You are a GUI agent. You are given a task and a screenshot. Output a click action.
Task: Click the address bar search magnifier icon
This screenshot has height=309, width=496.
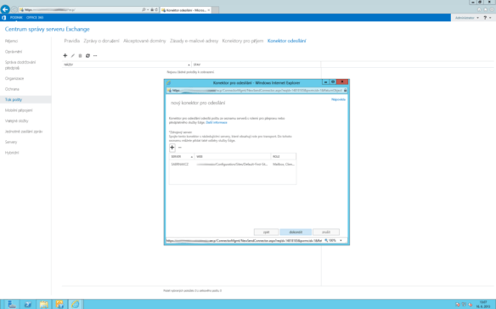coord(144,10)
